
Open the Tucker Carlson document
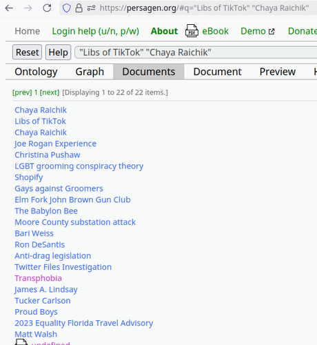pyautogui.click(x=43, y=301)
